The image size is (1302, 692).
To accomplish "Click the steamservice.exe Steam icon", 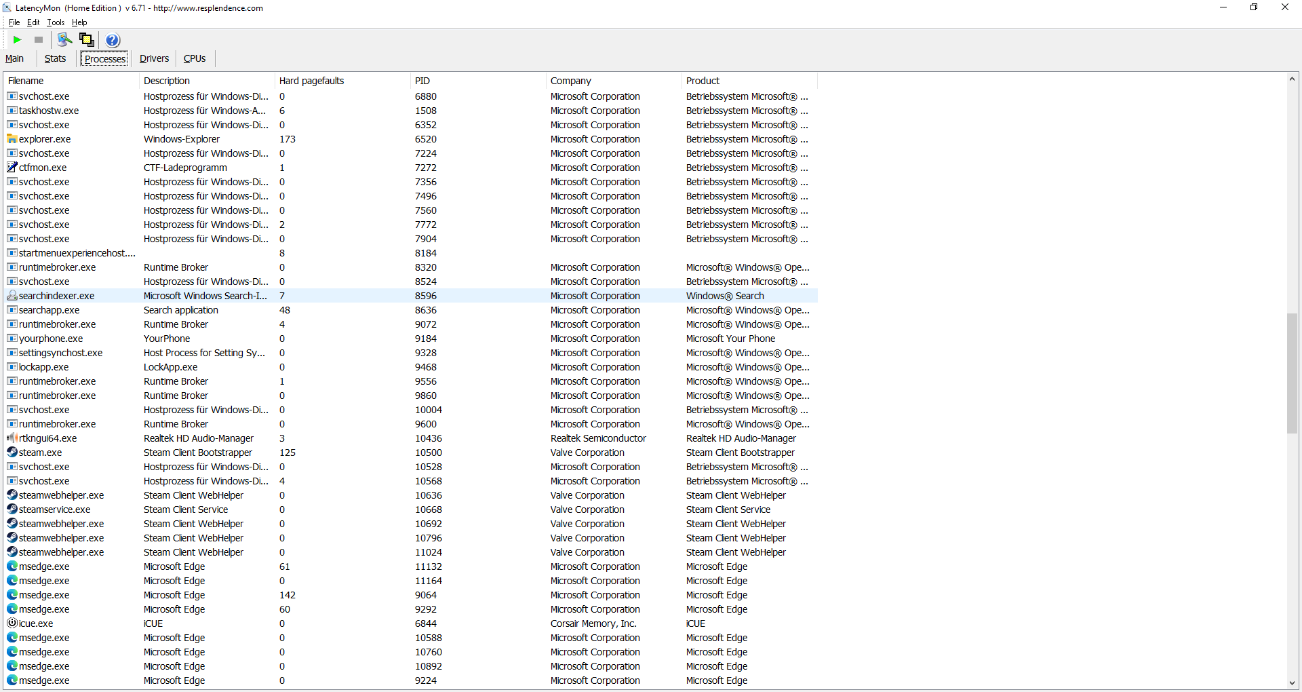I will (12, 510).
